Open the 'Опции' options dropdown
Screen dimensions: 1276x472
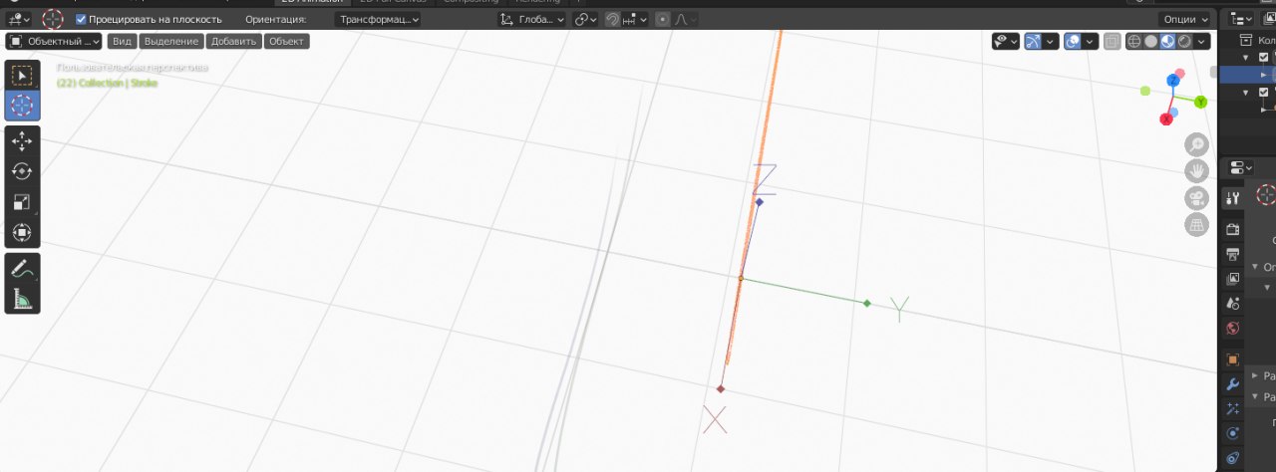coord(1184,19)
